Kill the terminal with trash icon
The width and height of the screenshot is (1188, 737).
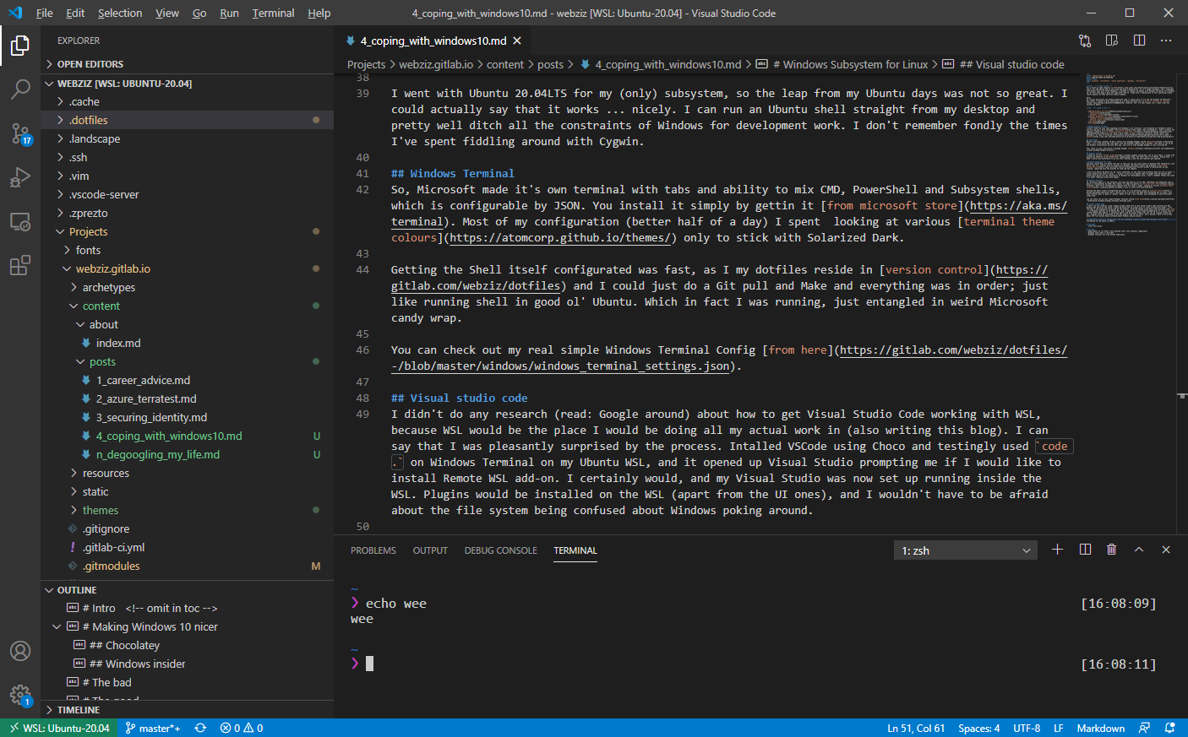coord(1112,550)
